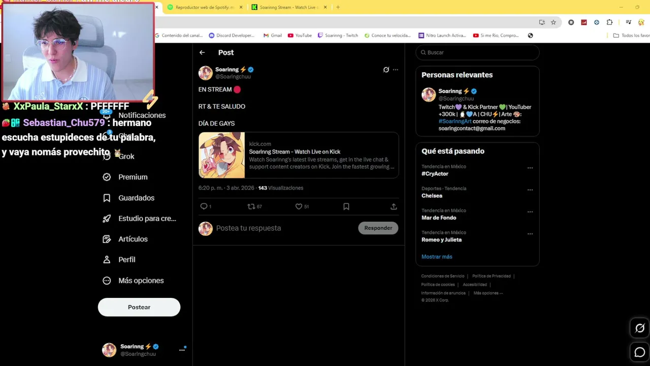Open trend #CryActor
The height and width of the screenshot is (366, 650).
pos(435,174)
